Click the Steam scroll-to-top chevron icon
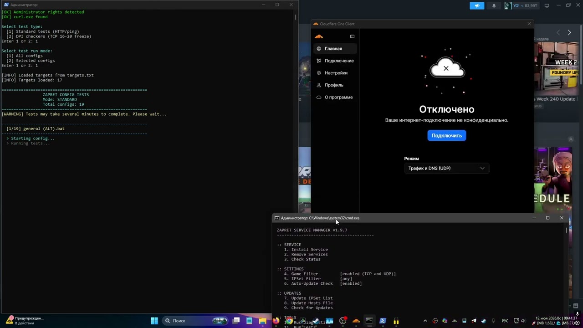The height and width of the screenshot is (328, 583). tap(571, 139)
